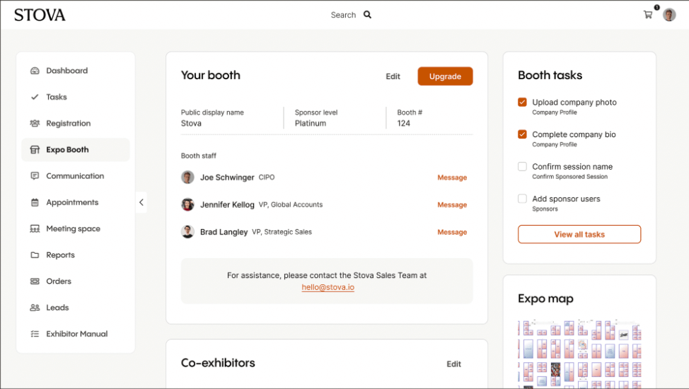Open the Dashboard menu item

(x=76, y=71)
